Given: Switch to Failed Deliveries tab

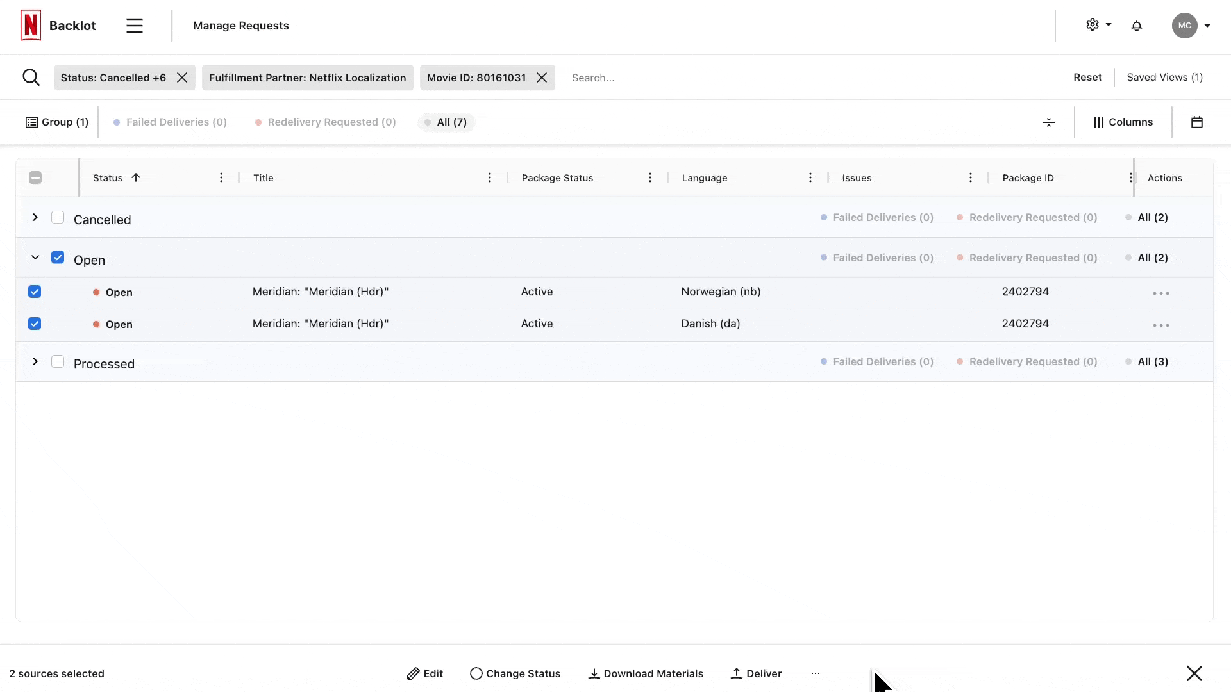Looking at the screenshot, I should 170,122.
